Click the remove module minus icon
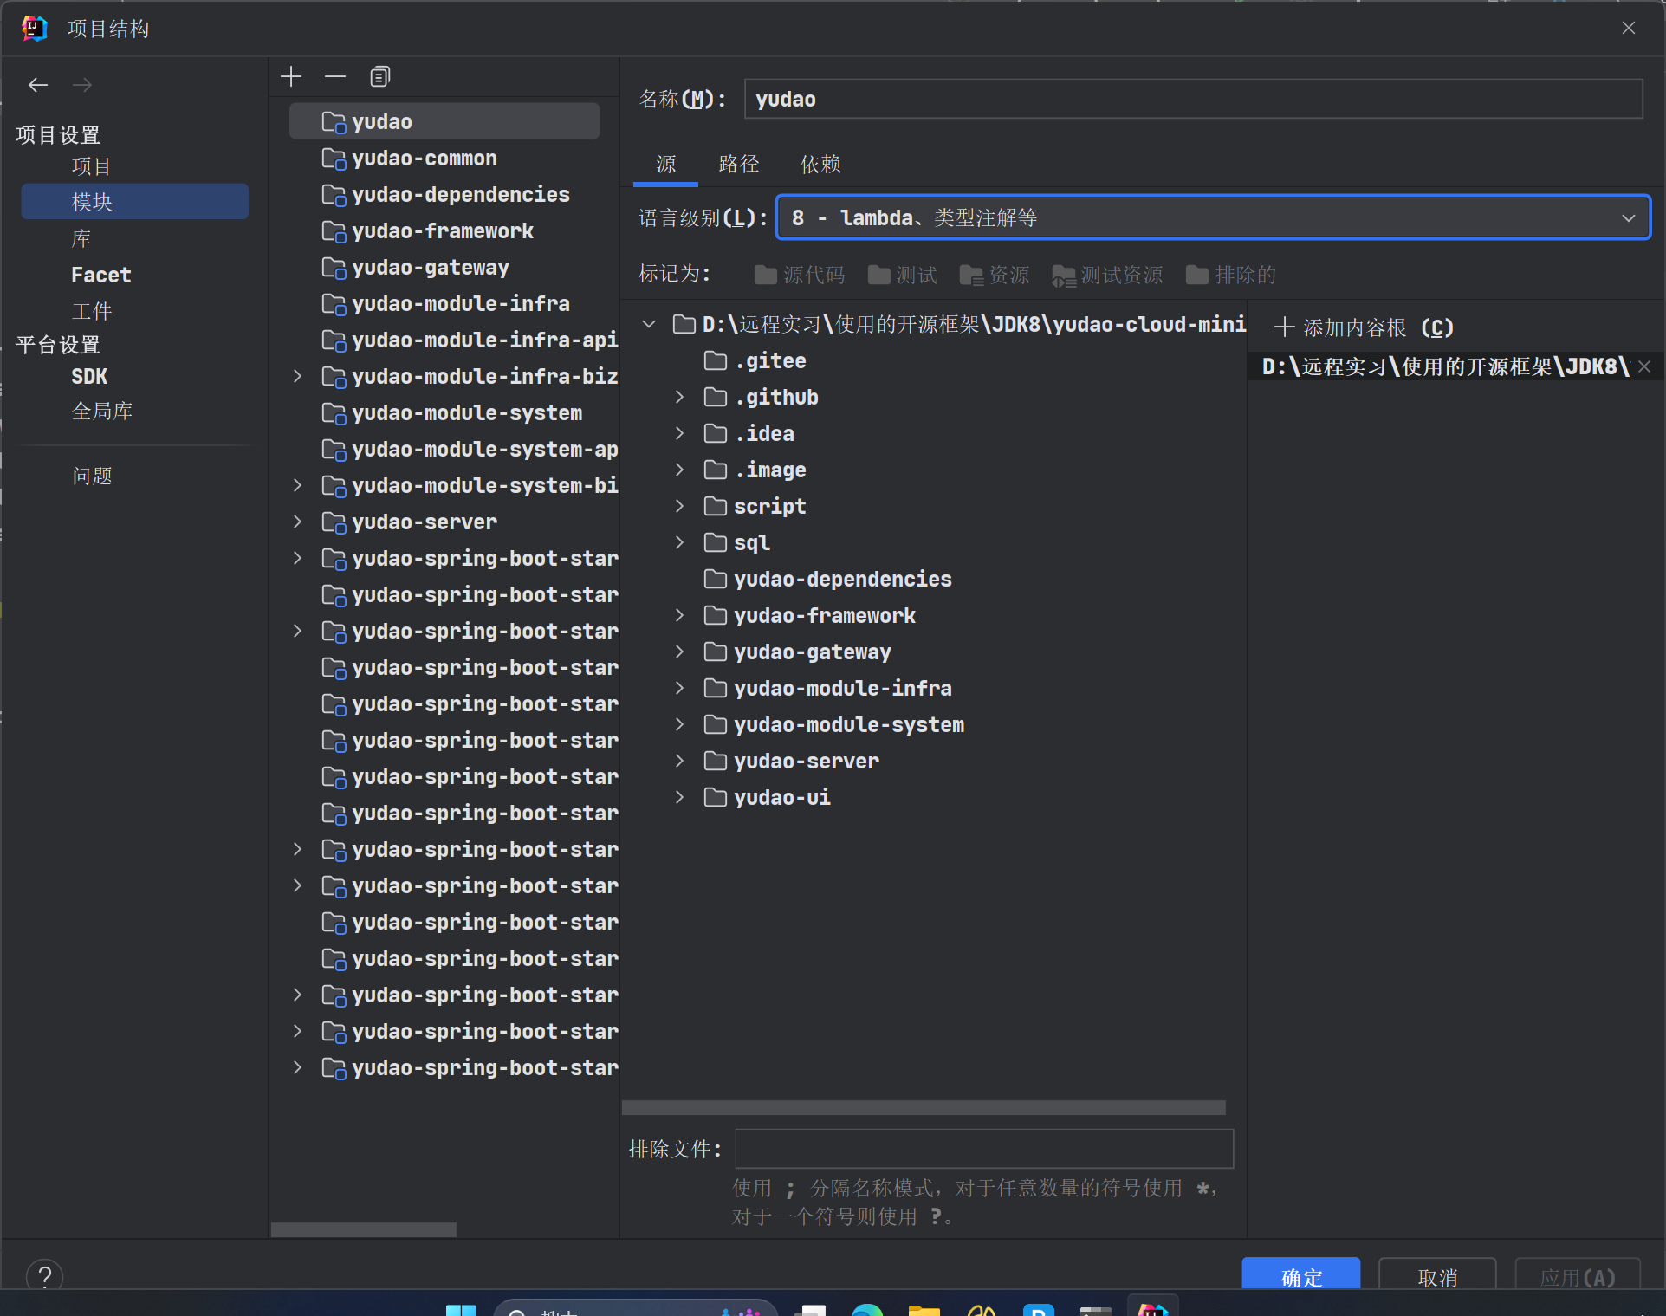The width and height of the screenshot is (1666, 1316). click(335, 77)
